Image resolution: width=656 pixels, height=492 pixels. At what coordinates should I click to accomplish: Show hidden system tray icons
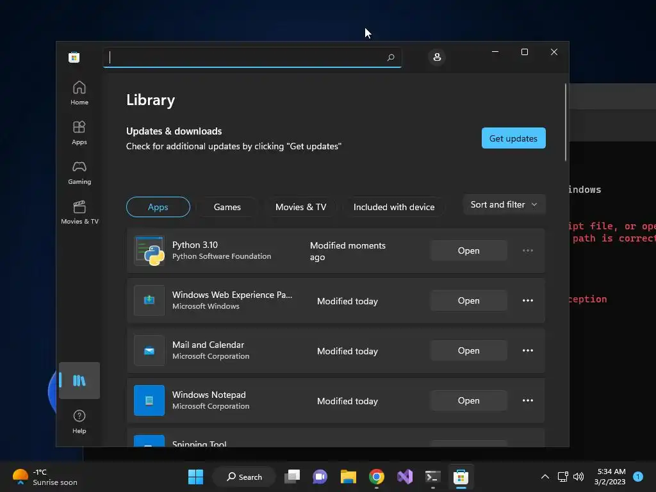pyautogui.click(x=545, y=477)
